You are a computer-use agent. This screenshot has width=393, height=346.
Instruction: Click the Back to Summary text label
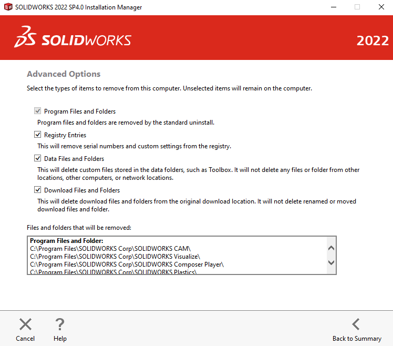click(357, 339)
